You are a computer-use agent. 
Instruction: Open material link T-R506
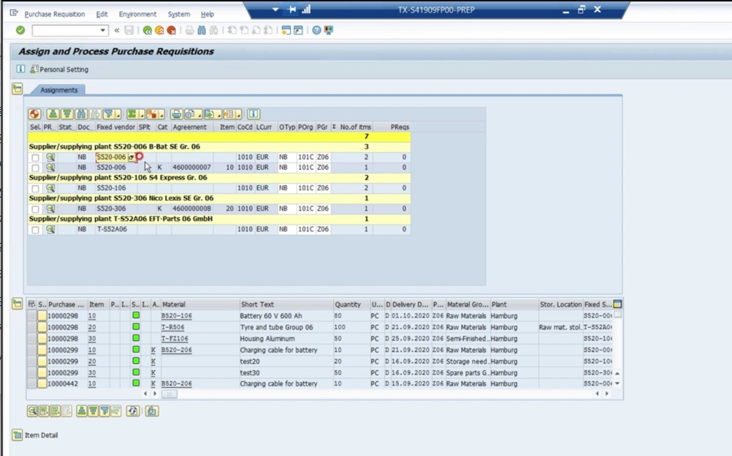coord(172,327)
